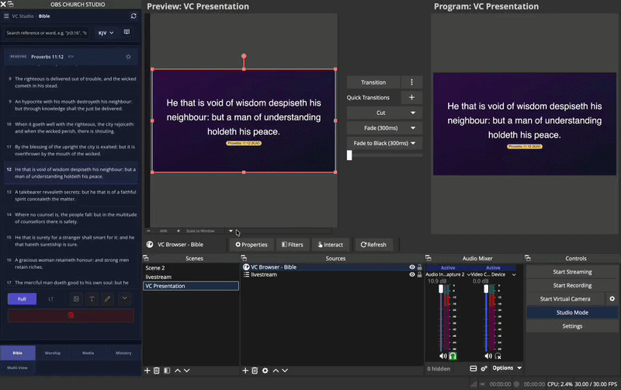Switch display to Full mode

pyautogui.click(x=23, y=299)
